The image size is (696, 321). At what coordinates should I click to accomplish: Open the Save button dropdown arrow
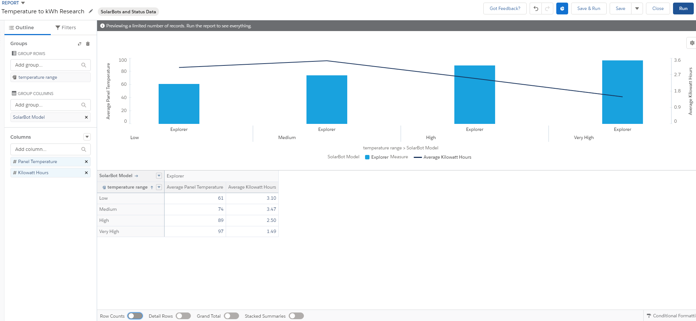pyautogui.click(x=637, y=9)
